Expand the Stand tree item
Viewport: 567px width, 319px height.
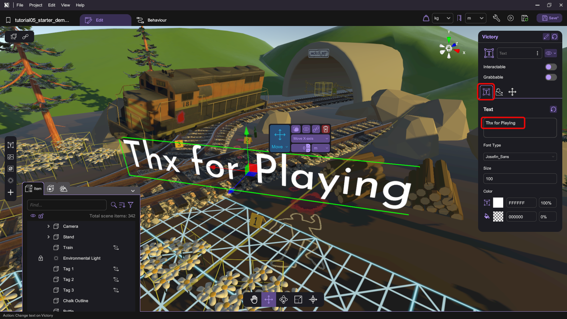tap(48, 237)
